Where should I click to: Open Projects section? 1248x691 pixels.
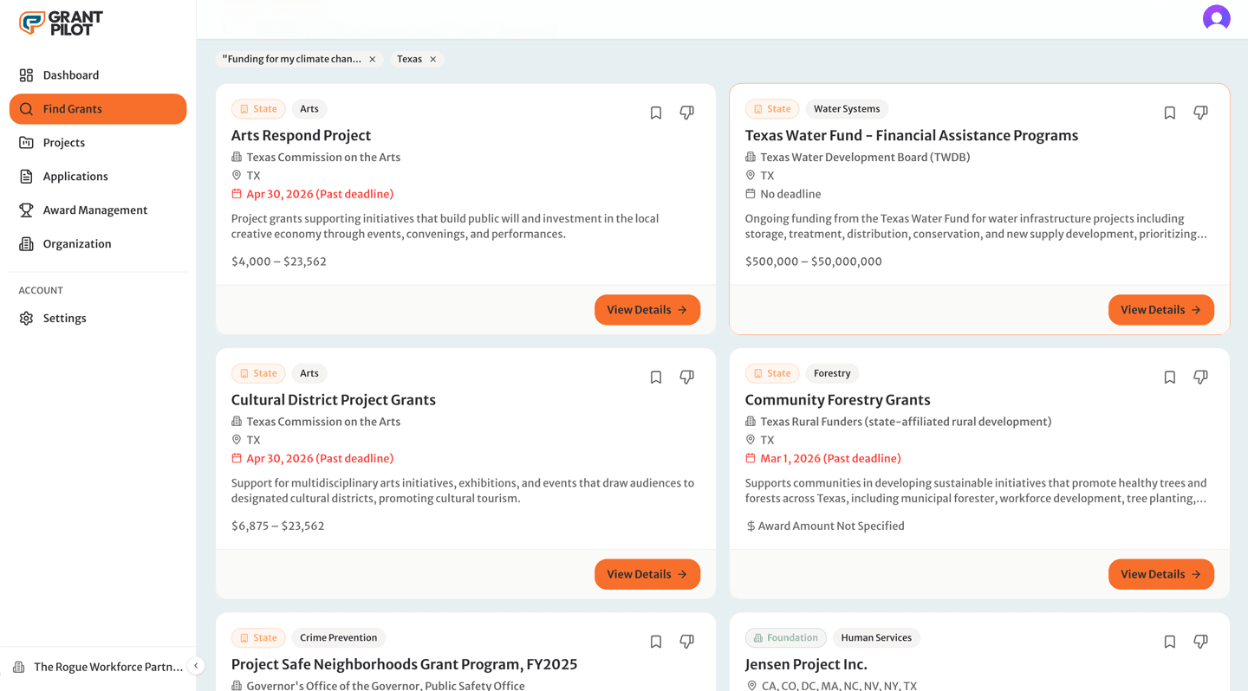[98, 143]
